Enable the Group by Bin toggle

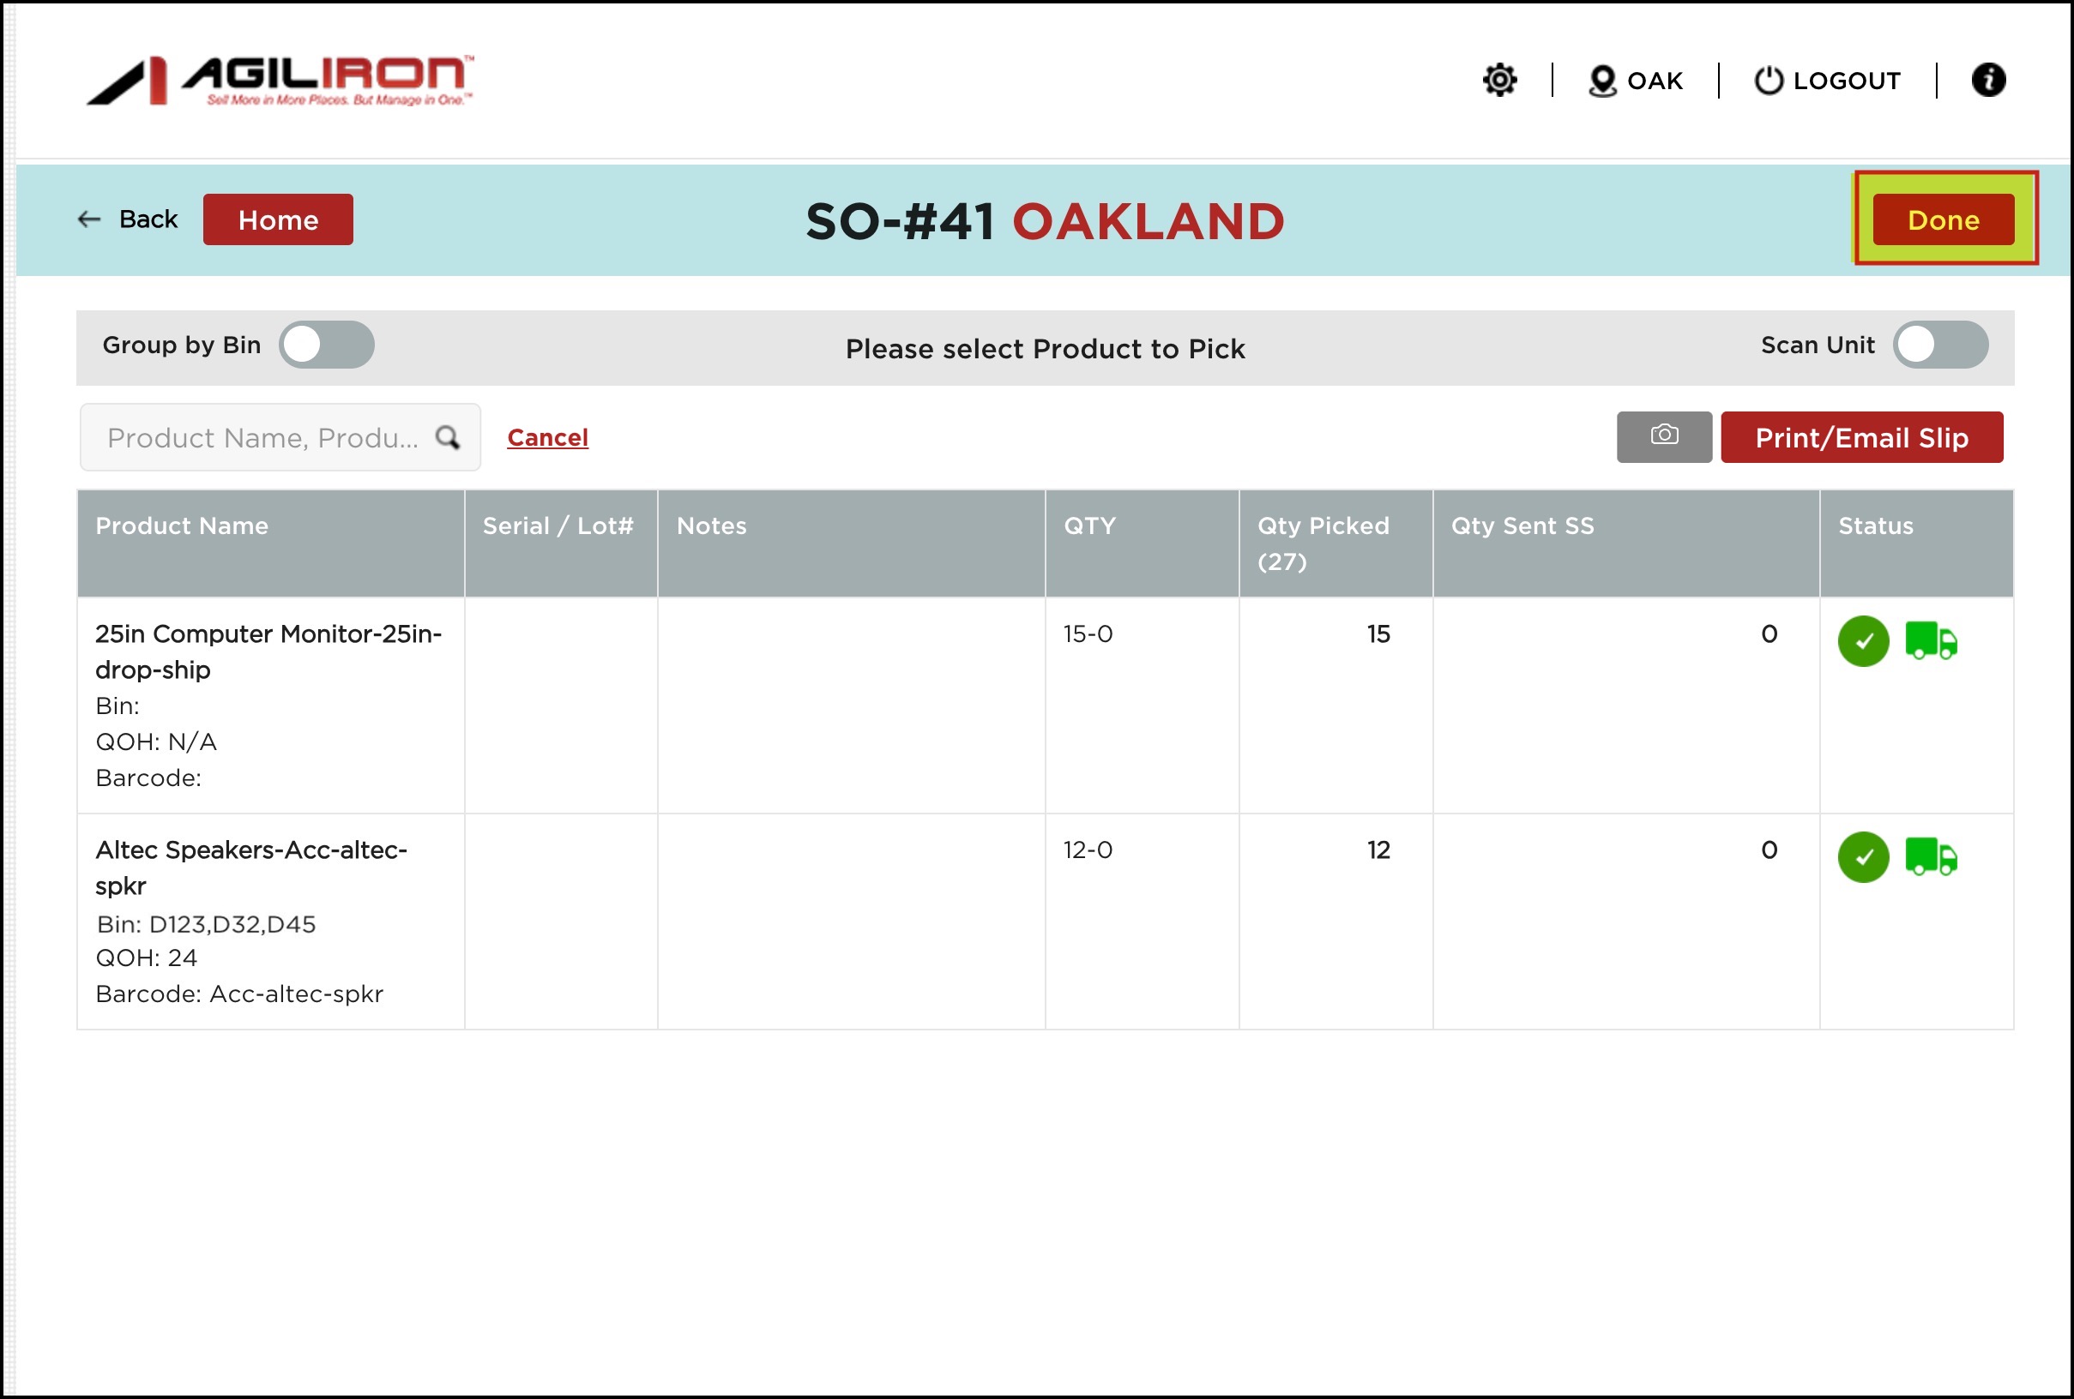(327, 345)
